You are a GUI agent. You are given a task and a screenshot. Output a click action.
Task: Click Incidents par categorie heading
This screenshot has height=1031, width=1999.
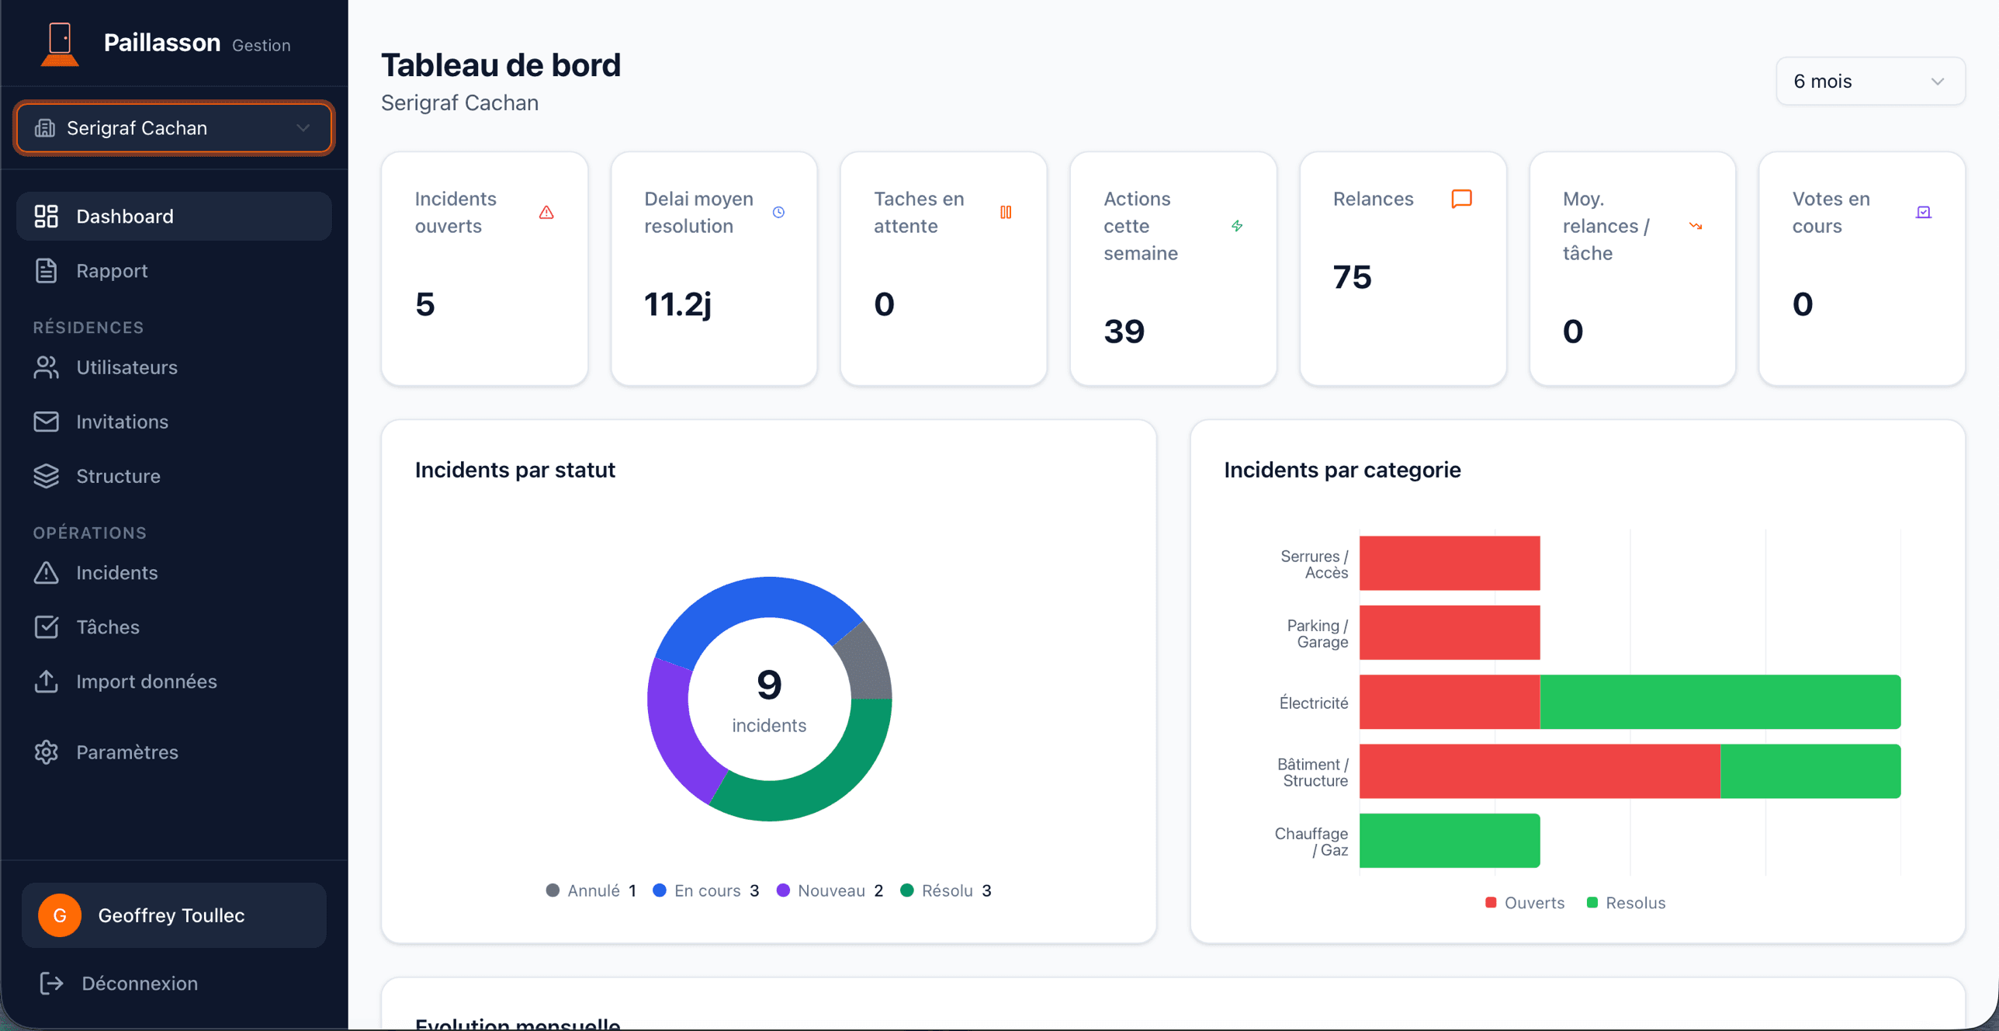[1342, 470]
